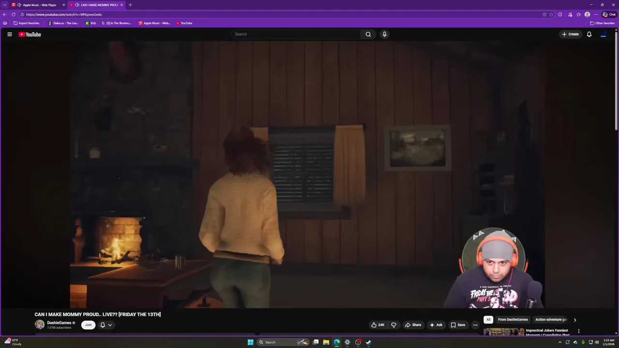Screen dimensions: 619x348
Task: Select the All filter chip
Action: [488, 319]
